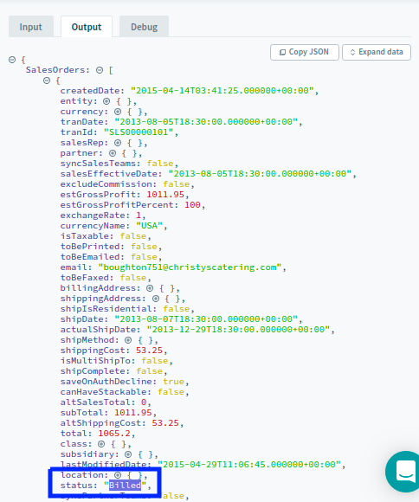This screenshot has height=502, width=419.
Task: Click the subTotal value 1011.95
Action: tap(133, 413)
